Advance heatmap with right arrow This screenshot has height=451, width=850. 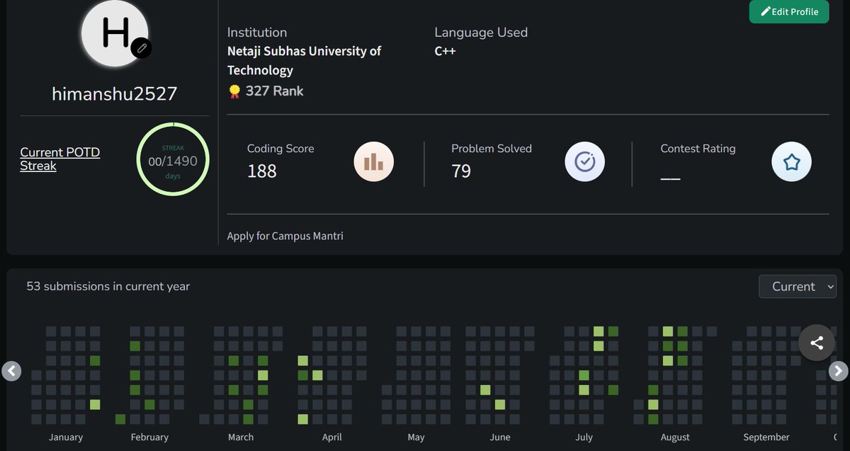point(838,370)
